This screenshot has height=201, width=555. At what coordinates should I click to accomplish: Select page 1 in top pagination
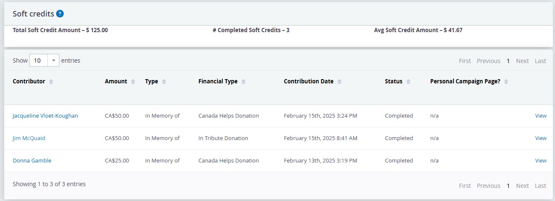click(x=508, y=61)
